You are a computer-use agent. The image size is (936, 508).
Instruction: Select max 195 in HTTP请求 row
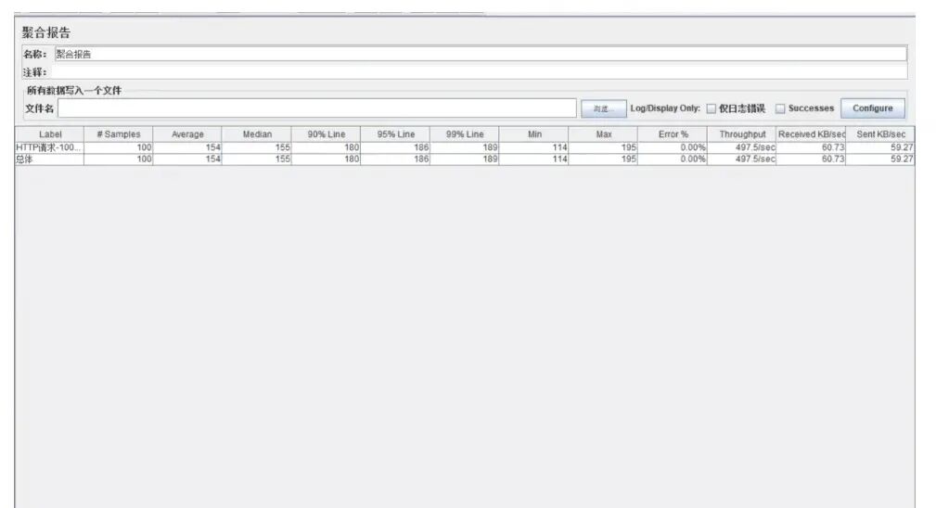(603, 147)
